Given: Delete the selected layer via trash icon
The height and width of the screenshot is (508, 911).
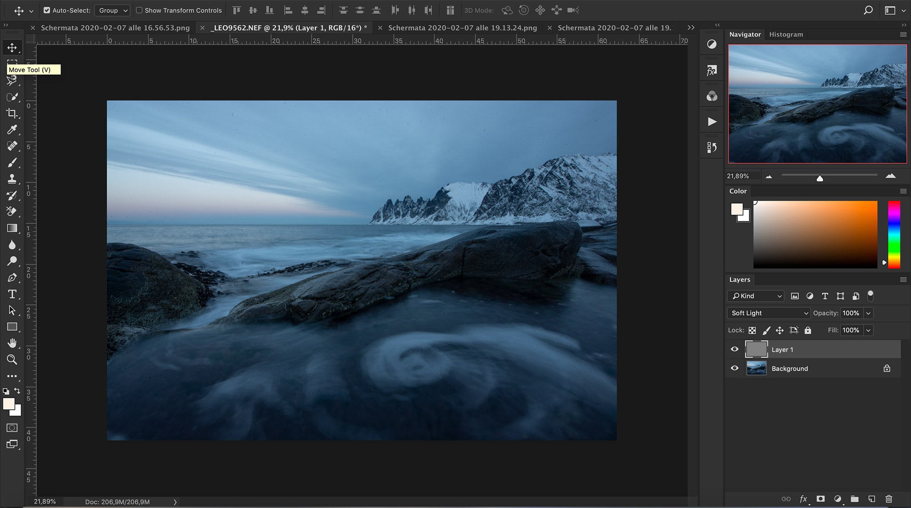Looking at the screenshot, I should tap(888, 499).
